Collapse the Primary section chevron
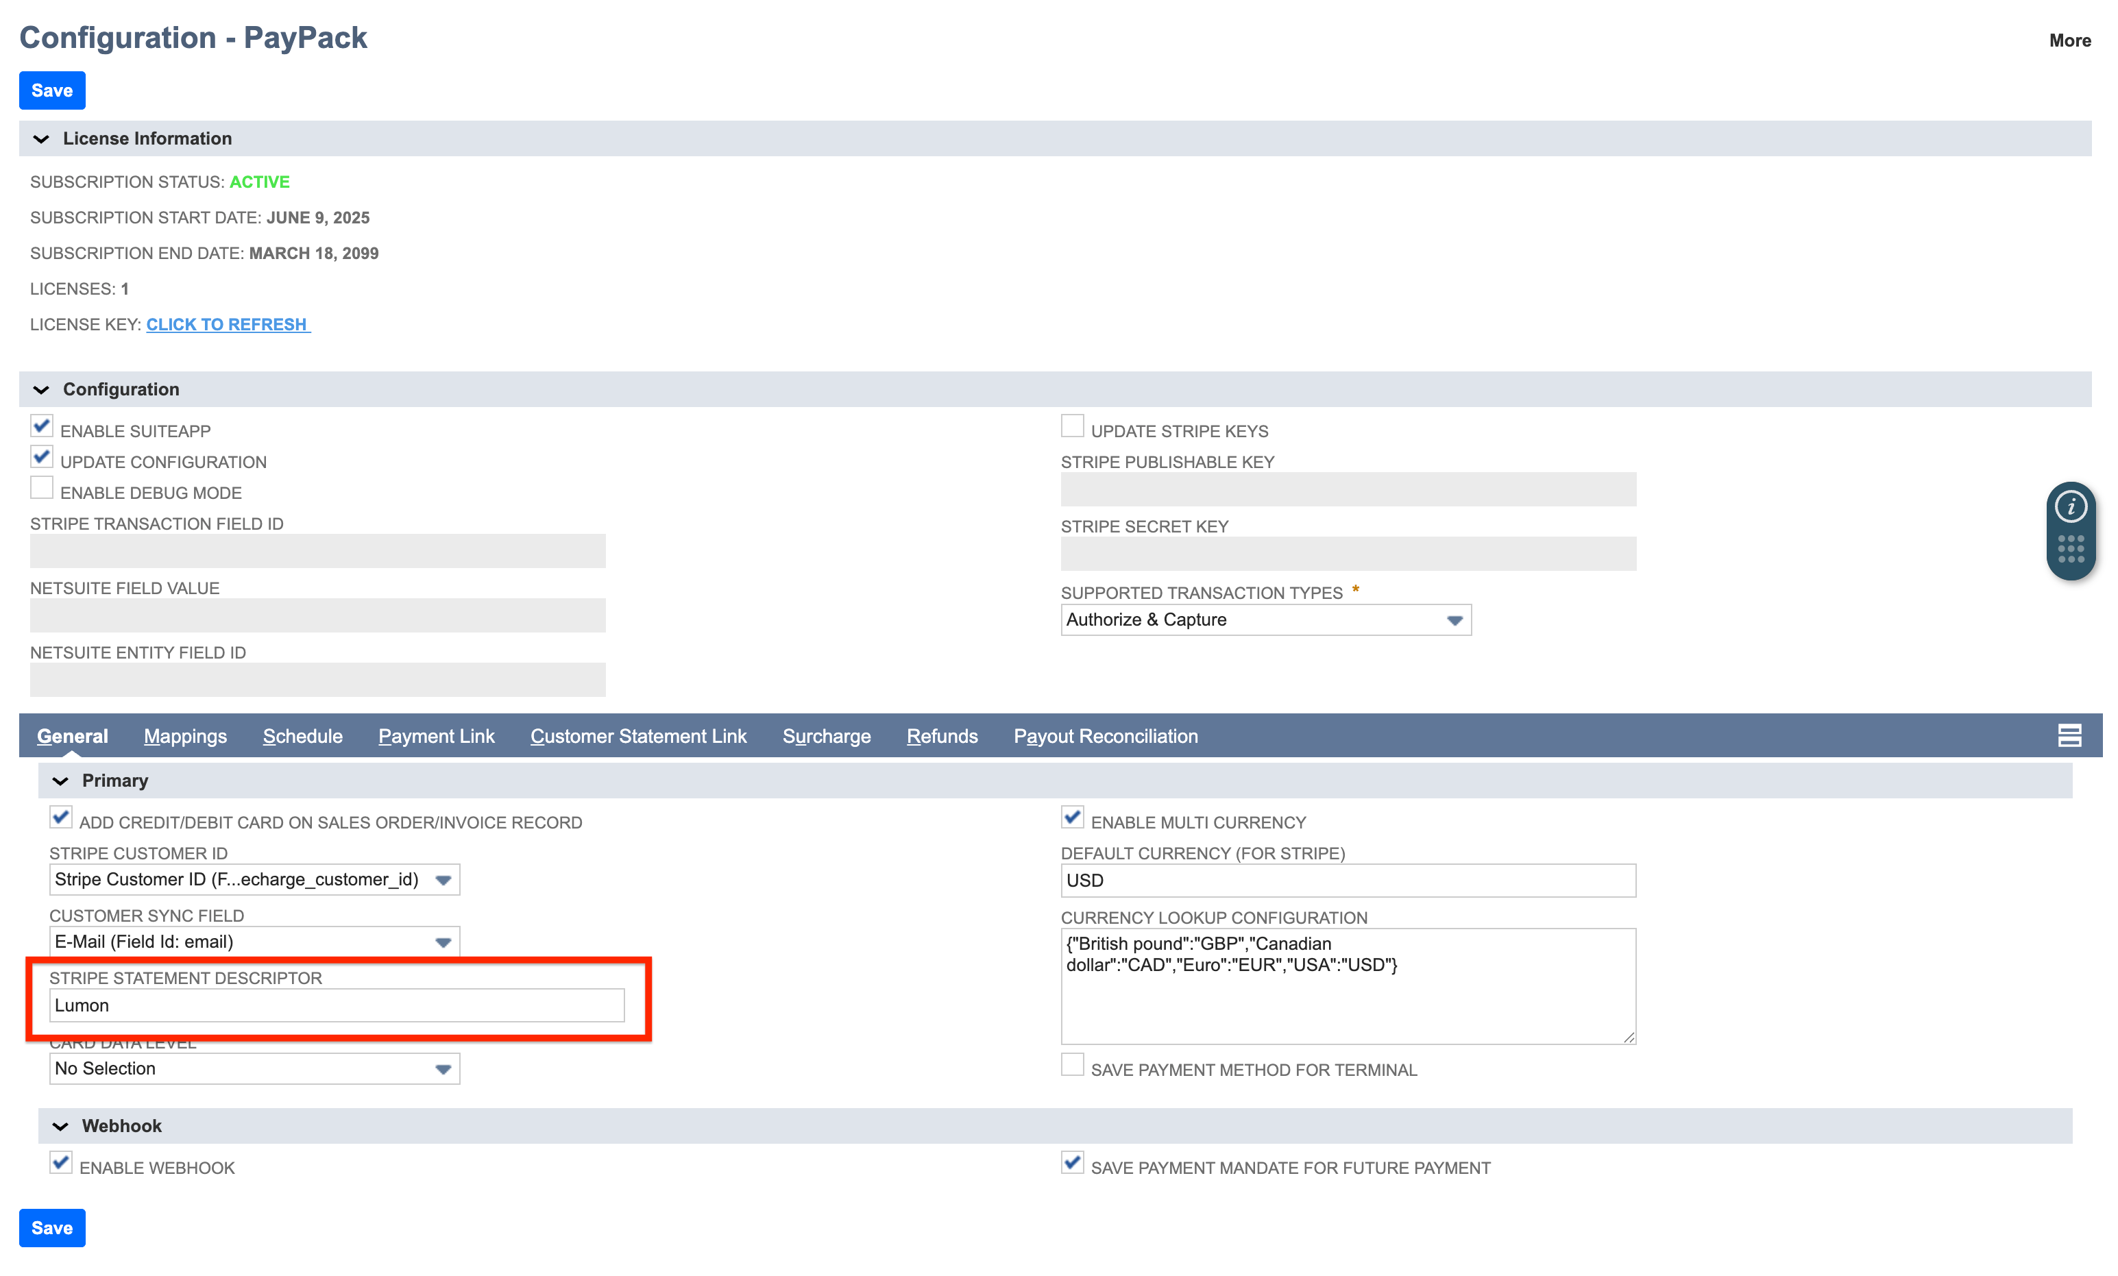Screen dimensions: 2118x1276 click(60, 781)
